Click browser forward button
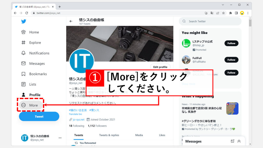 21,13
